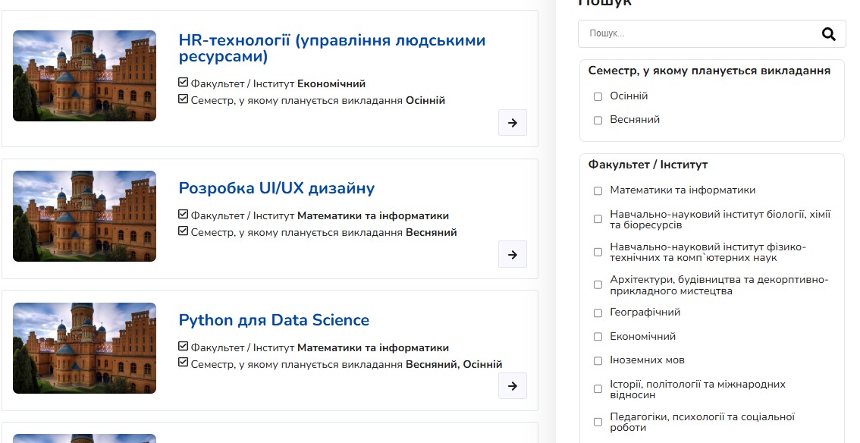Open the Python для Data Science link
The image size is (860, 443).
(274, 320)
